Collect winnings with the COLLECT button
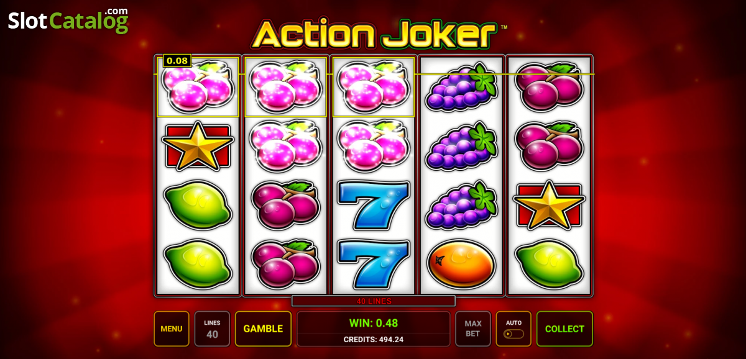 [564, 329]
